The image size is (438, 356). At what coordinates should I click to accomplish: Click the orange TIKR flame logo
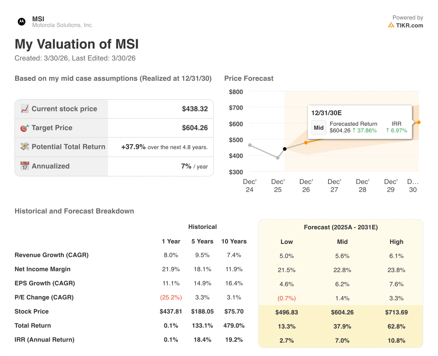click(x=392, y=26)
